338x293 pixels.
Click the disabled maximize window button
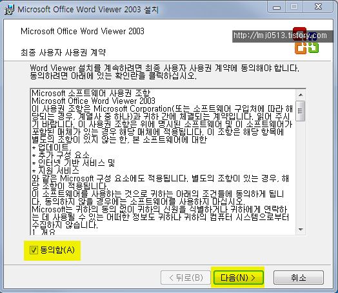coord(294,7)
